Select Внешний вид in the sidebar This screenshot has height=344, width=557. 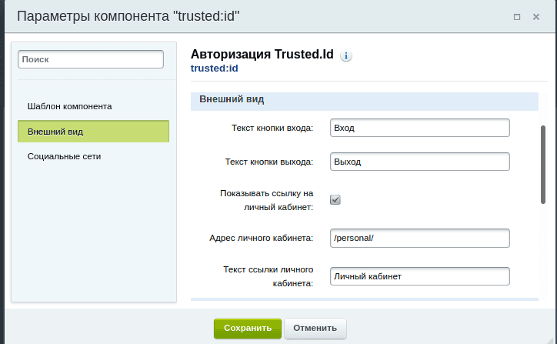point(93,132)
